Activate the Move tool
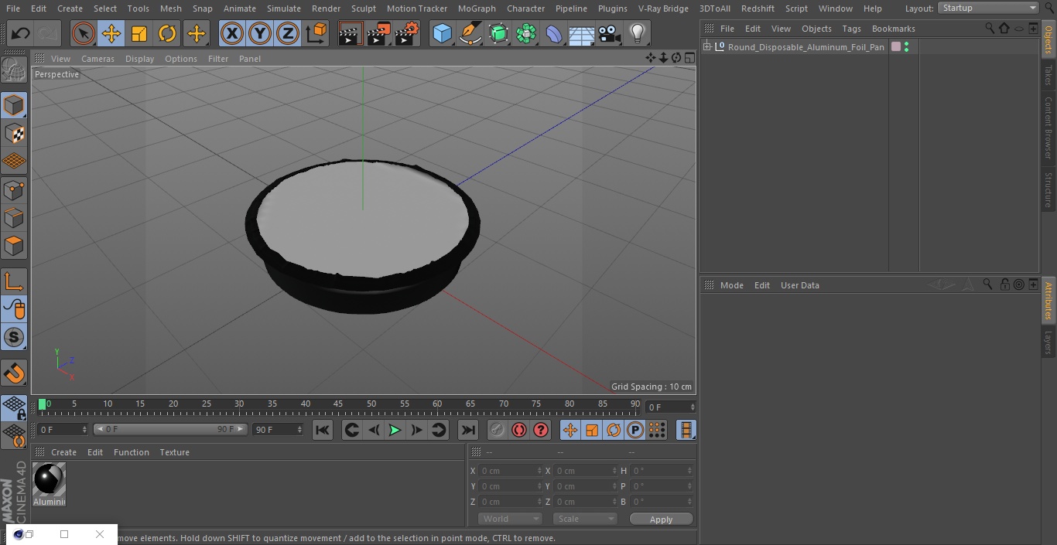The image size is (1057, 545). coord(111,33)
